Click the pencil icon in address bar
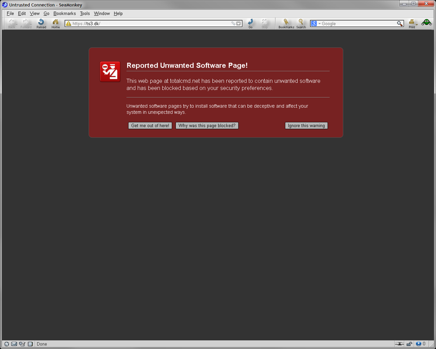 tap(233, 24)
